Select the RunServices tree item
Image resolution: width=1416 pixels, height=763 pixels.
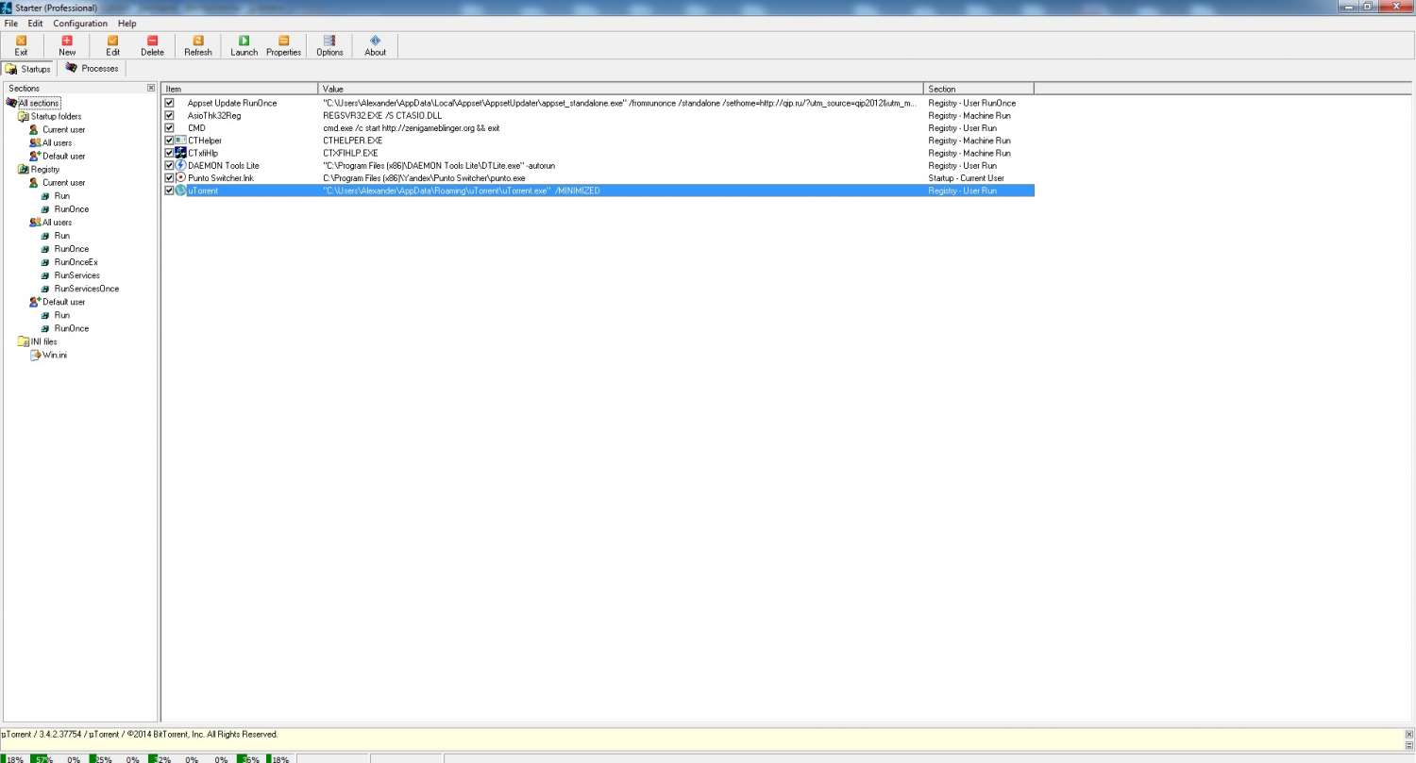[76, 275]
